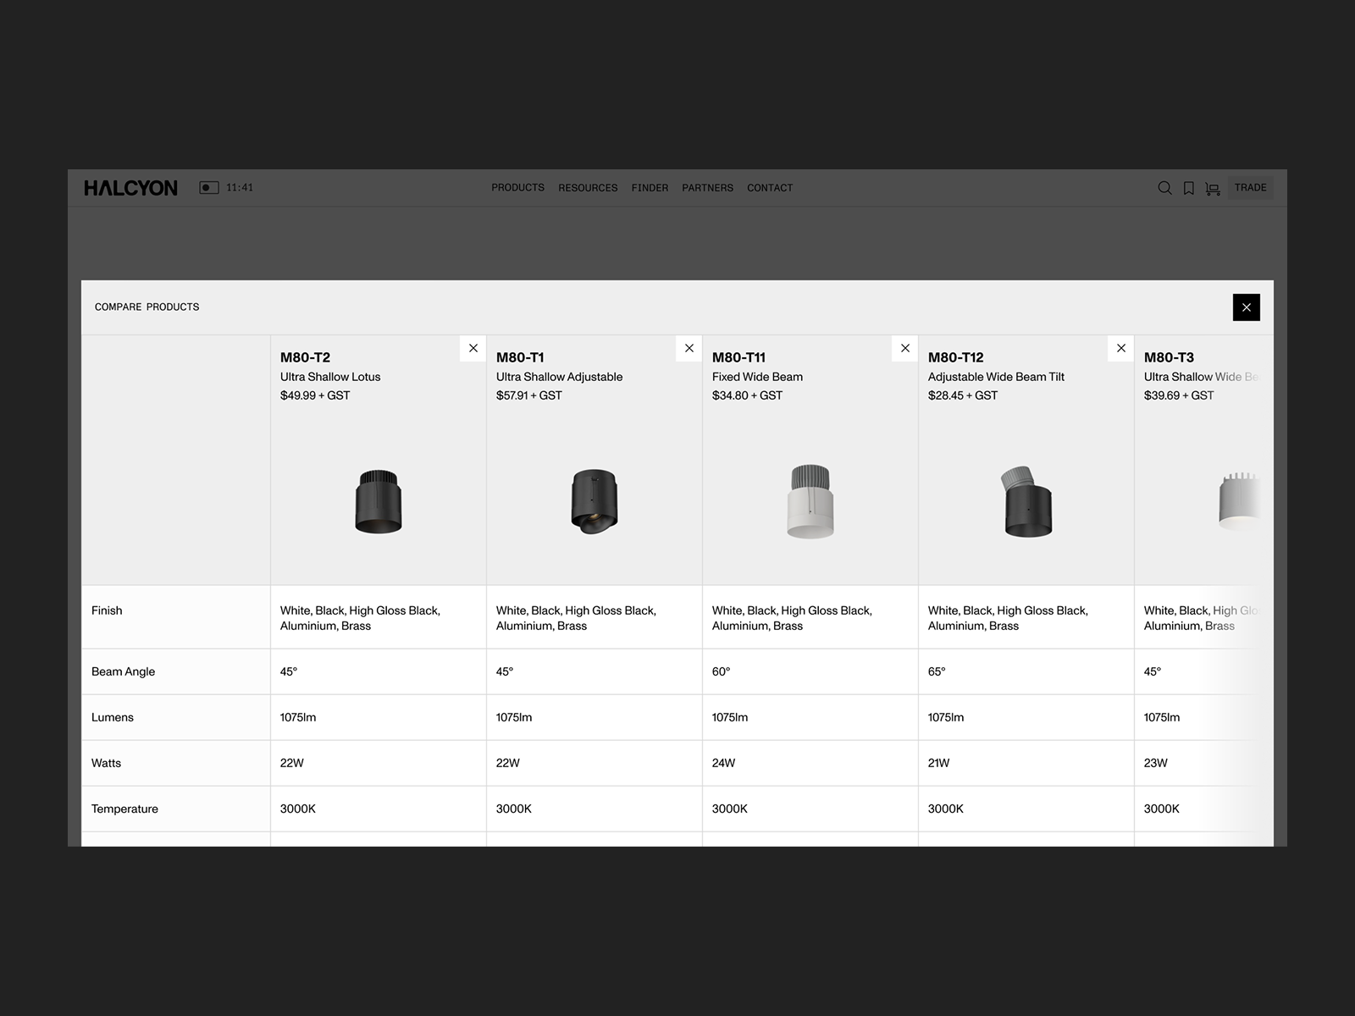Remove M80-T2 from comparison
This screenshot has height=1016, width=1355.
[473, 348]
